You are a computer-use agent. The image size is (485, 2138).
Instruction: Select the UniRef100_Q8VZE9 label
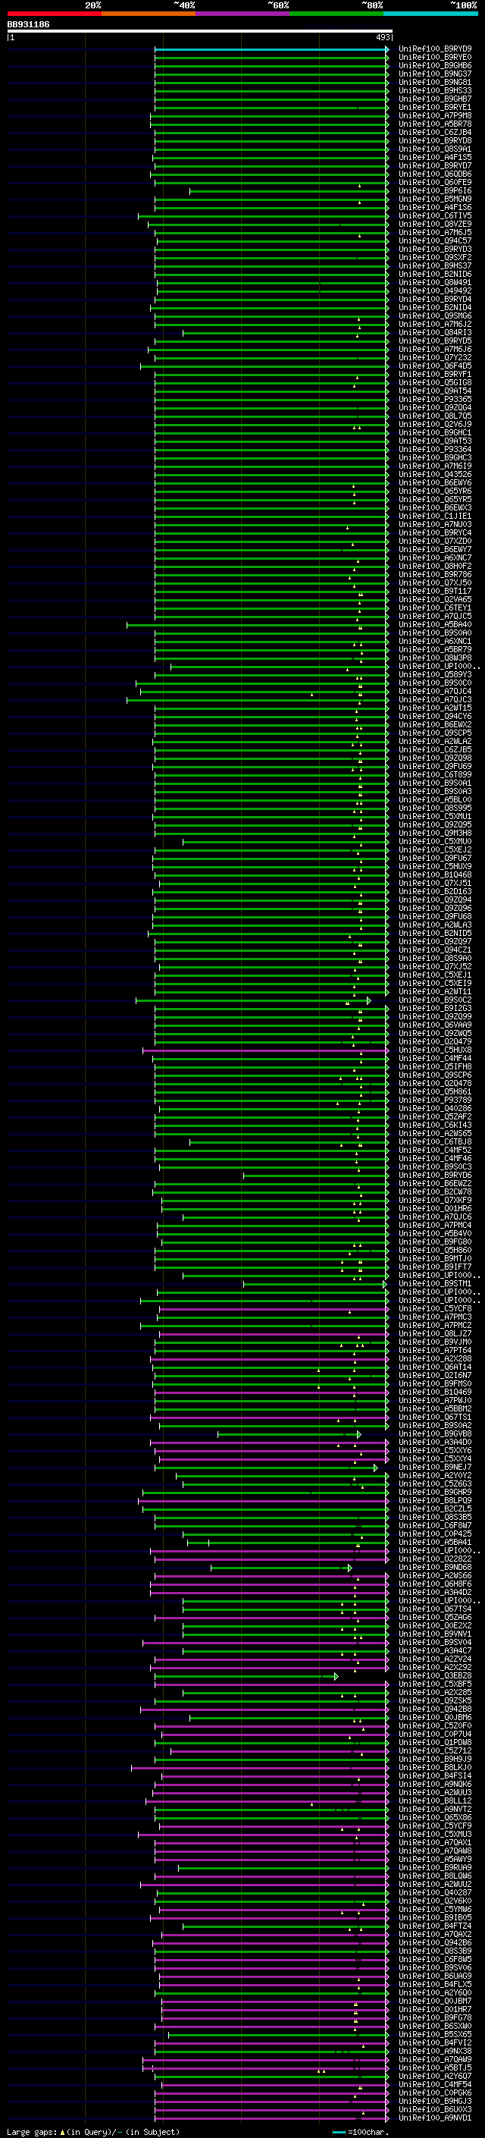click(434, 224)
